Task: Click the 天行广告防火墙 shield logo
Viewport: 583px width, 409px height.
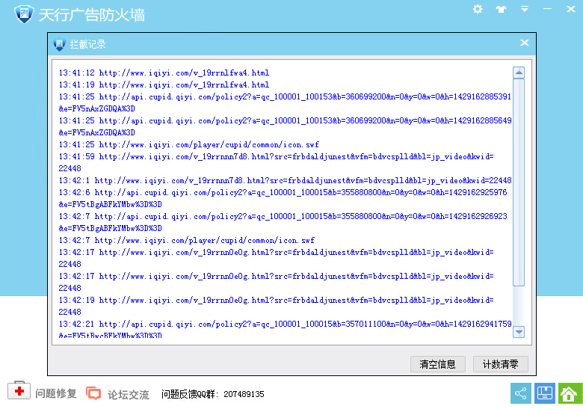Action: [24, 14]
